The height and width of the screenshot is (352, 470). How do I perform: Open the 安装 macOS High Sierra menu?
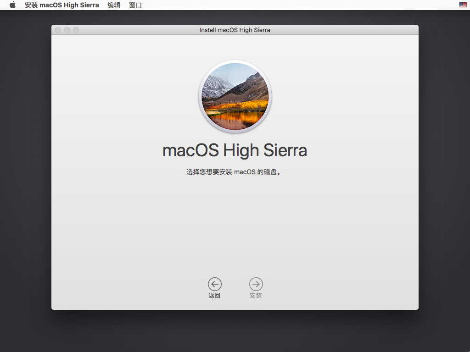point(62,5)
